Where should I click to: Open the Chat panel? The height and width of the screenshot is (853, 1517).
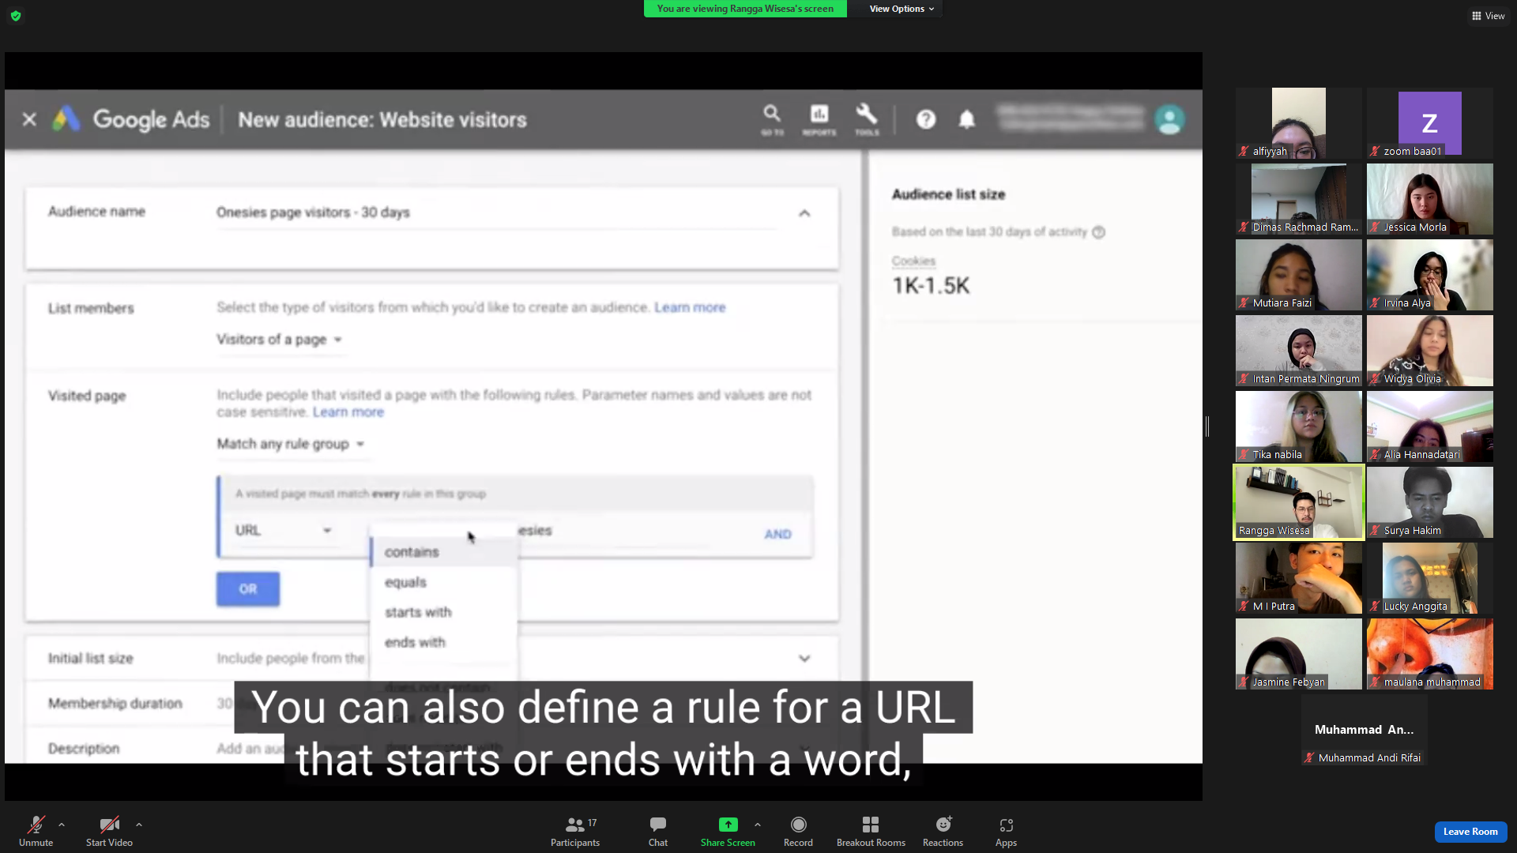[658, 832]
